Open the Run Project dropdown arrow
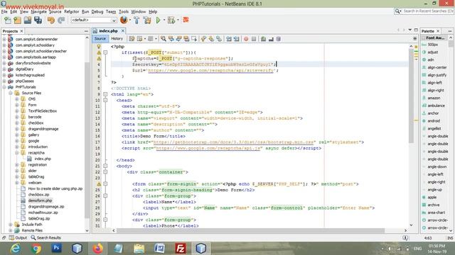This screenshot has height=255, width=455. pos(164,21)
